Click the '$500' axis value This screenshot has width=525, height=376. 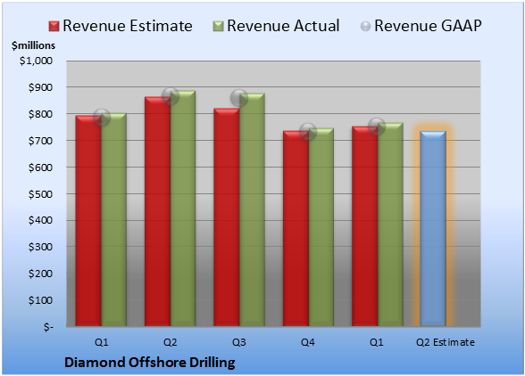click(x=40, y=194)
